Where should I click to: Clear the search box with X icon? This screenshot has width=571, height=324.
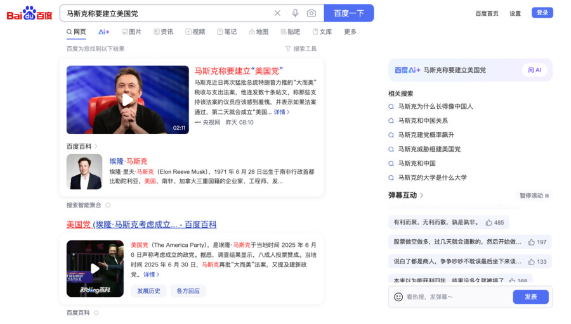(x=277, y=13)
